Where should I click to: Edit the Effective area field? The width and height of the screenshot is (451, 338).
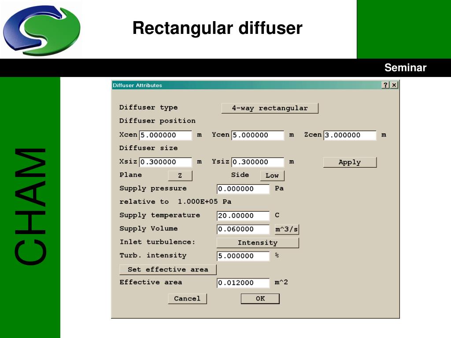click(x=243, y=283)
